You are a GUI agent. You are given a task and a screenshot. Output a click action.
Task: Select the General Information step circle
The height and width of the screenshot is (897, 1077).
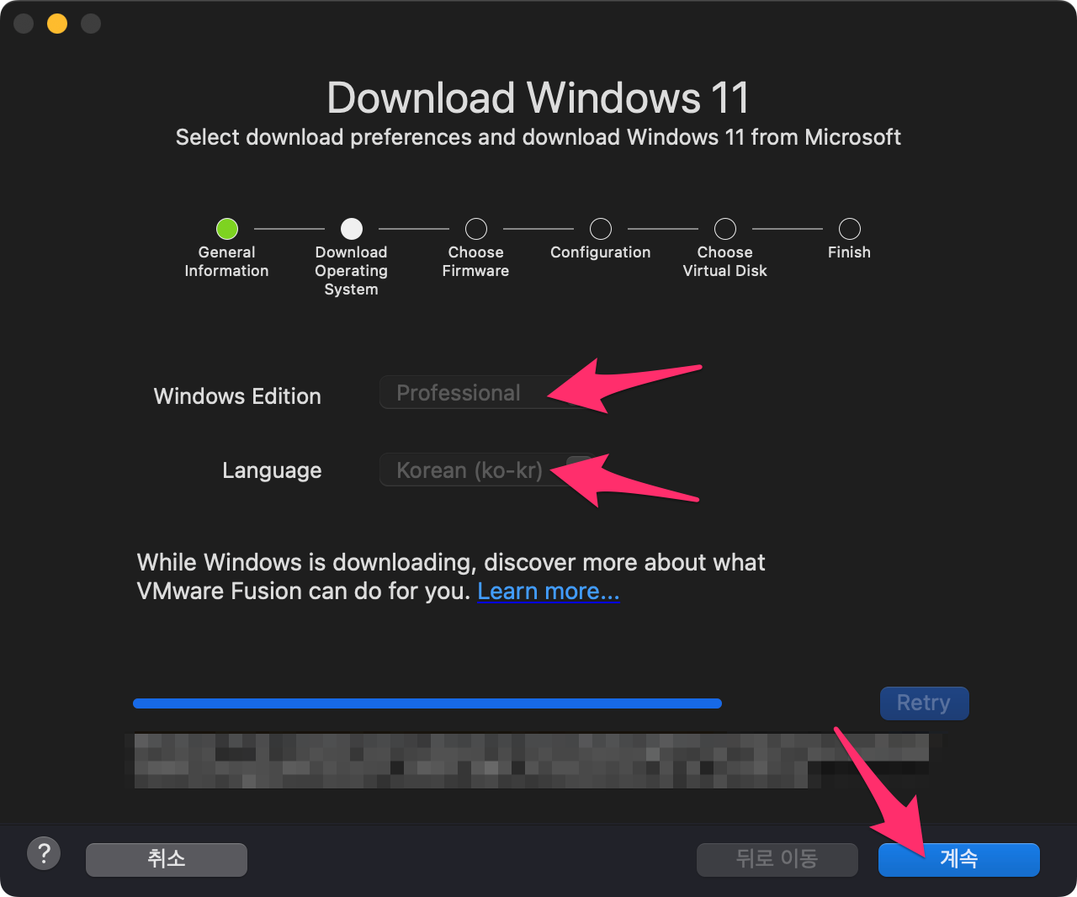(x=227, y=229)
